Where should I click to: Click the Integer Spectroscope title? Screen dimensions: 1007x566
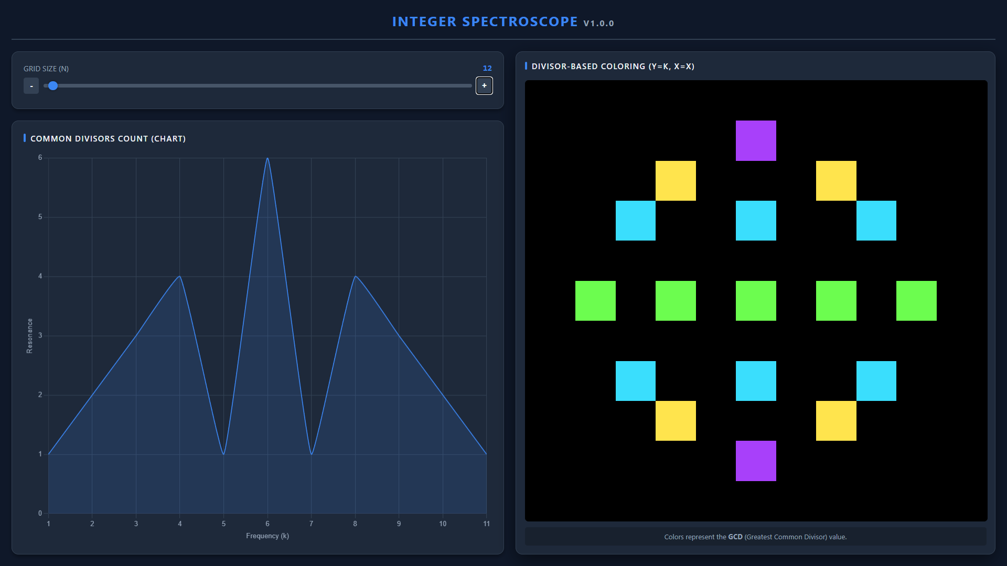(485, 21)
